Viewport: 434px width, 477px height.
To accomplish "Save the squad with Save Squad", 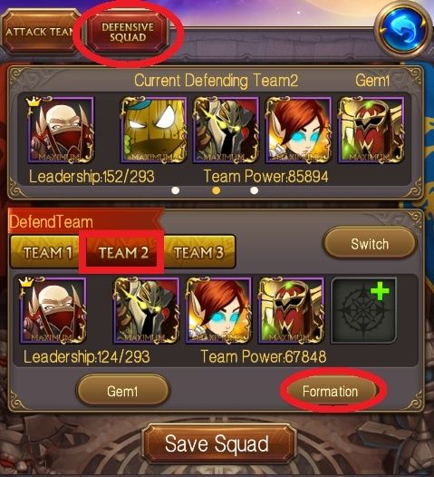I will (218, 443).
